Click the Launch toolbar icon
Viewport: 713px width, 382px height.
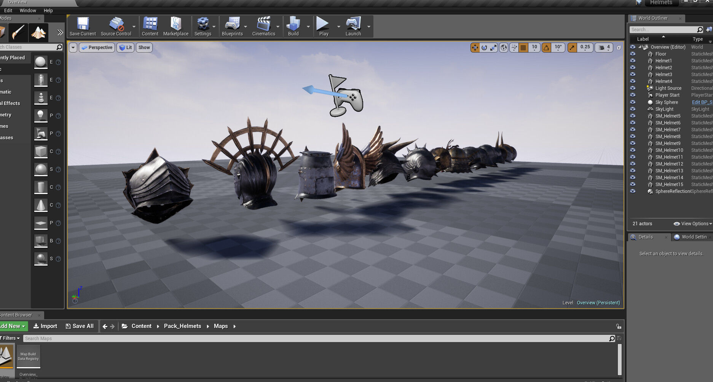(x=353, y=26)
